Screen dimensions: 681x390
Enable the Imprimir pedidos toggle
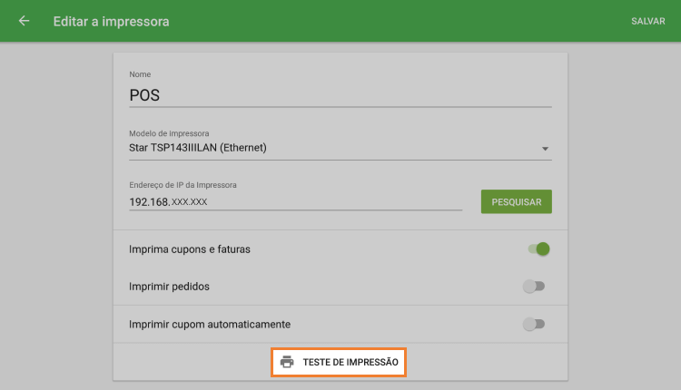[534, 287]
